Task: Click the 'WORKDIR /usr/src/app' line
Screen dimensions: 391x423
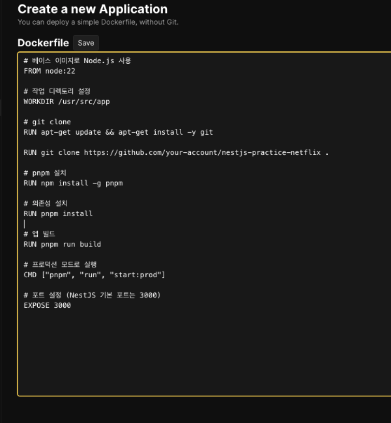Action: [66, 102]
